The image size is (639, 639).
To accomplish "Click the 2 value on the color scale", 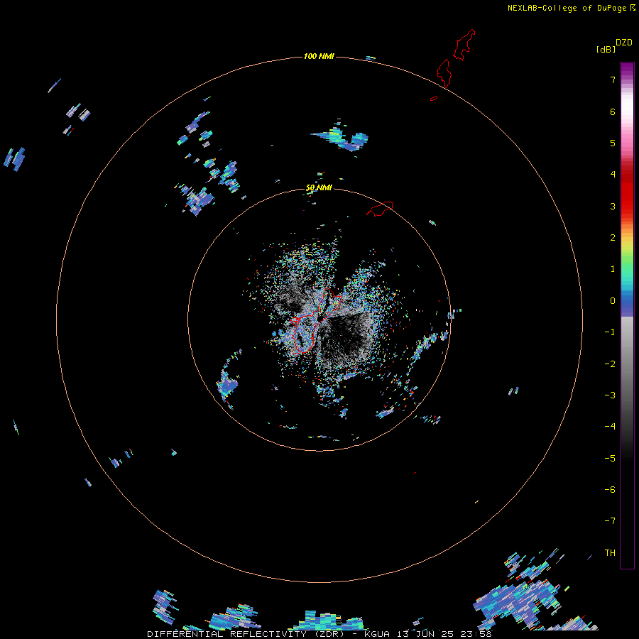I will pyautogui.click(x=613, y=238).
